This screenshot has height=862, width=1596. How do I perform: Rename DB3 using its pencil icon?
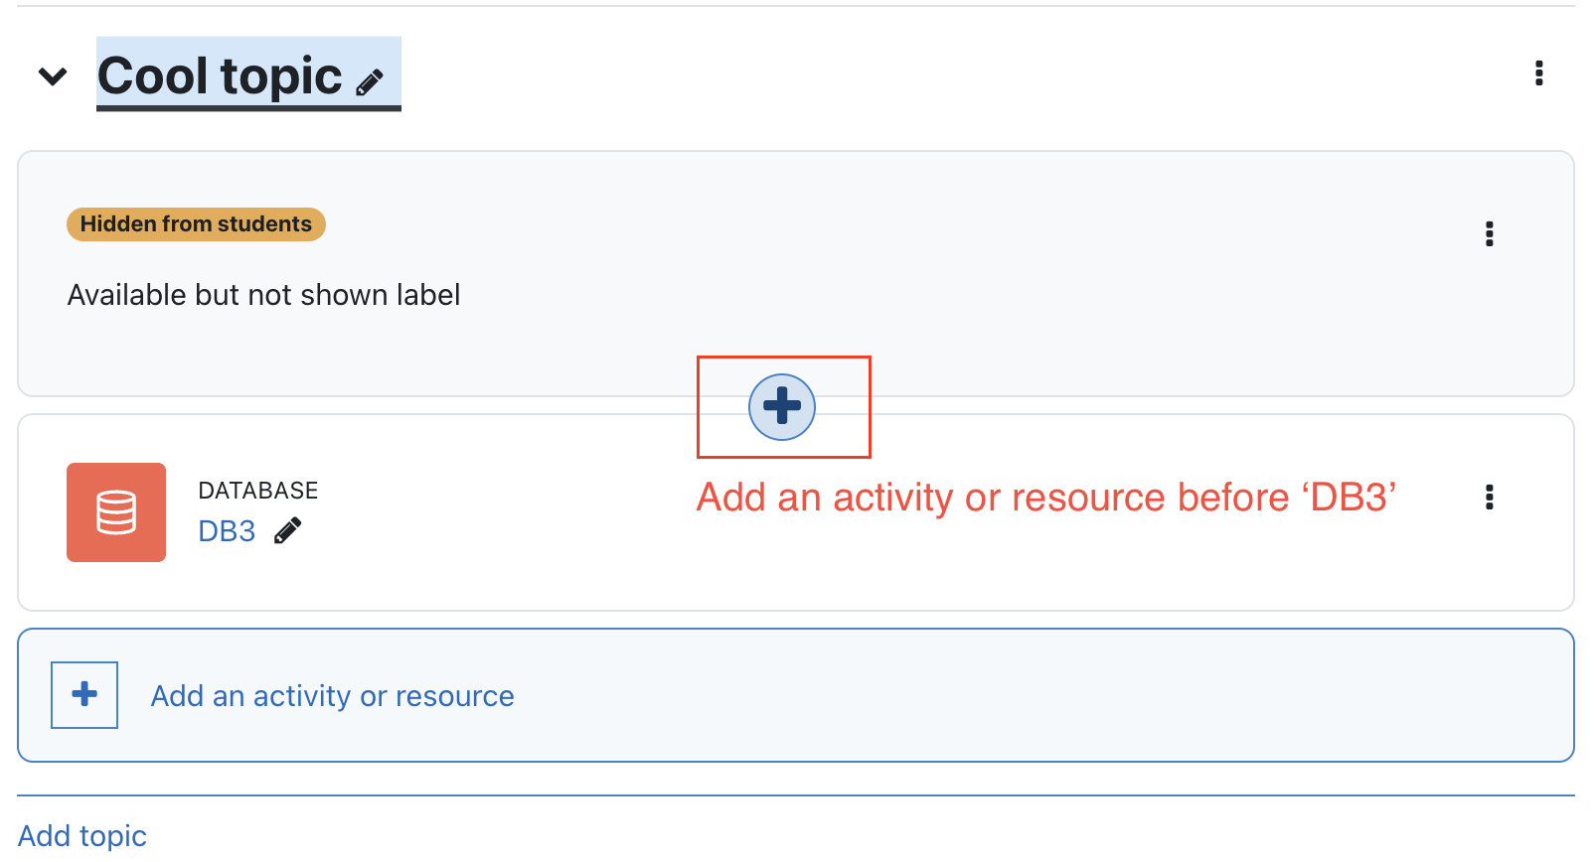287,531
